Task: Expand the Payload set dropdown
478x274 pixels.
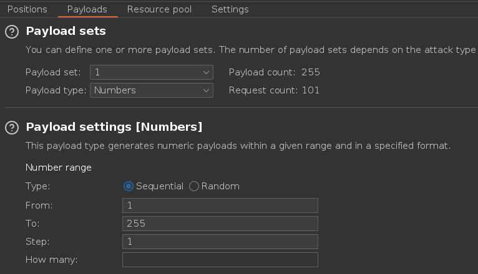Action: coord(152,72)
